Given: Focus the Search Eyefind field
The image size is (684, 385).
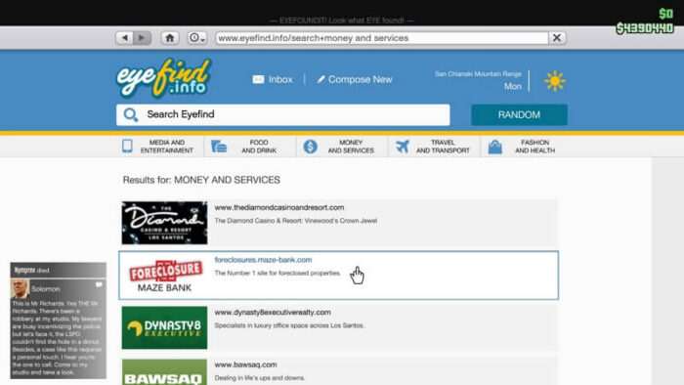Looking at the screenshot, I should [x=282, y=114].
